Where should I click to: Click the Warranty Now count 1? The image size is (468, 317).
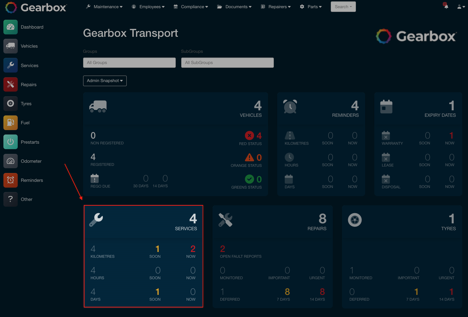coord(451,136)
